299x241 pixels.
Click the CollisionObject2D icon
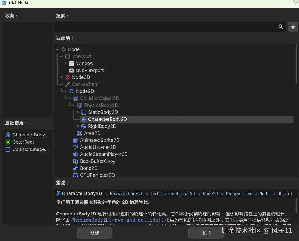76,98
